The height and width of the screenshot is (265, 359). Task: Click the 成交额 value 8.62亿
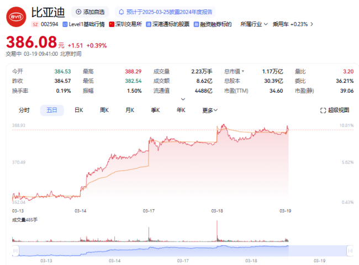coord(204,81)
